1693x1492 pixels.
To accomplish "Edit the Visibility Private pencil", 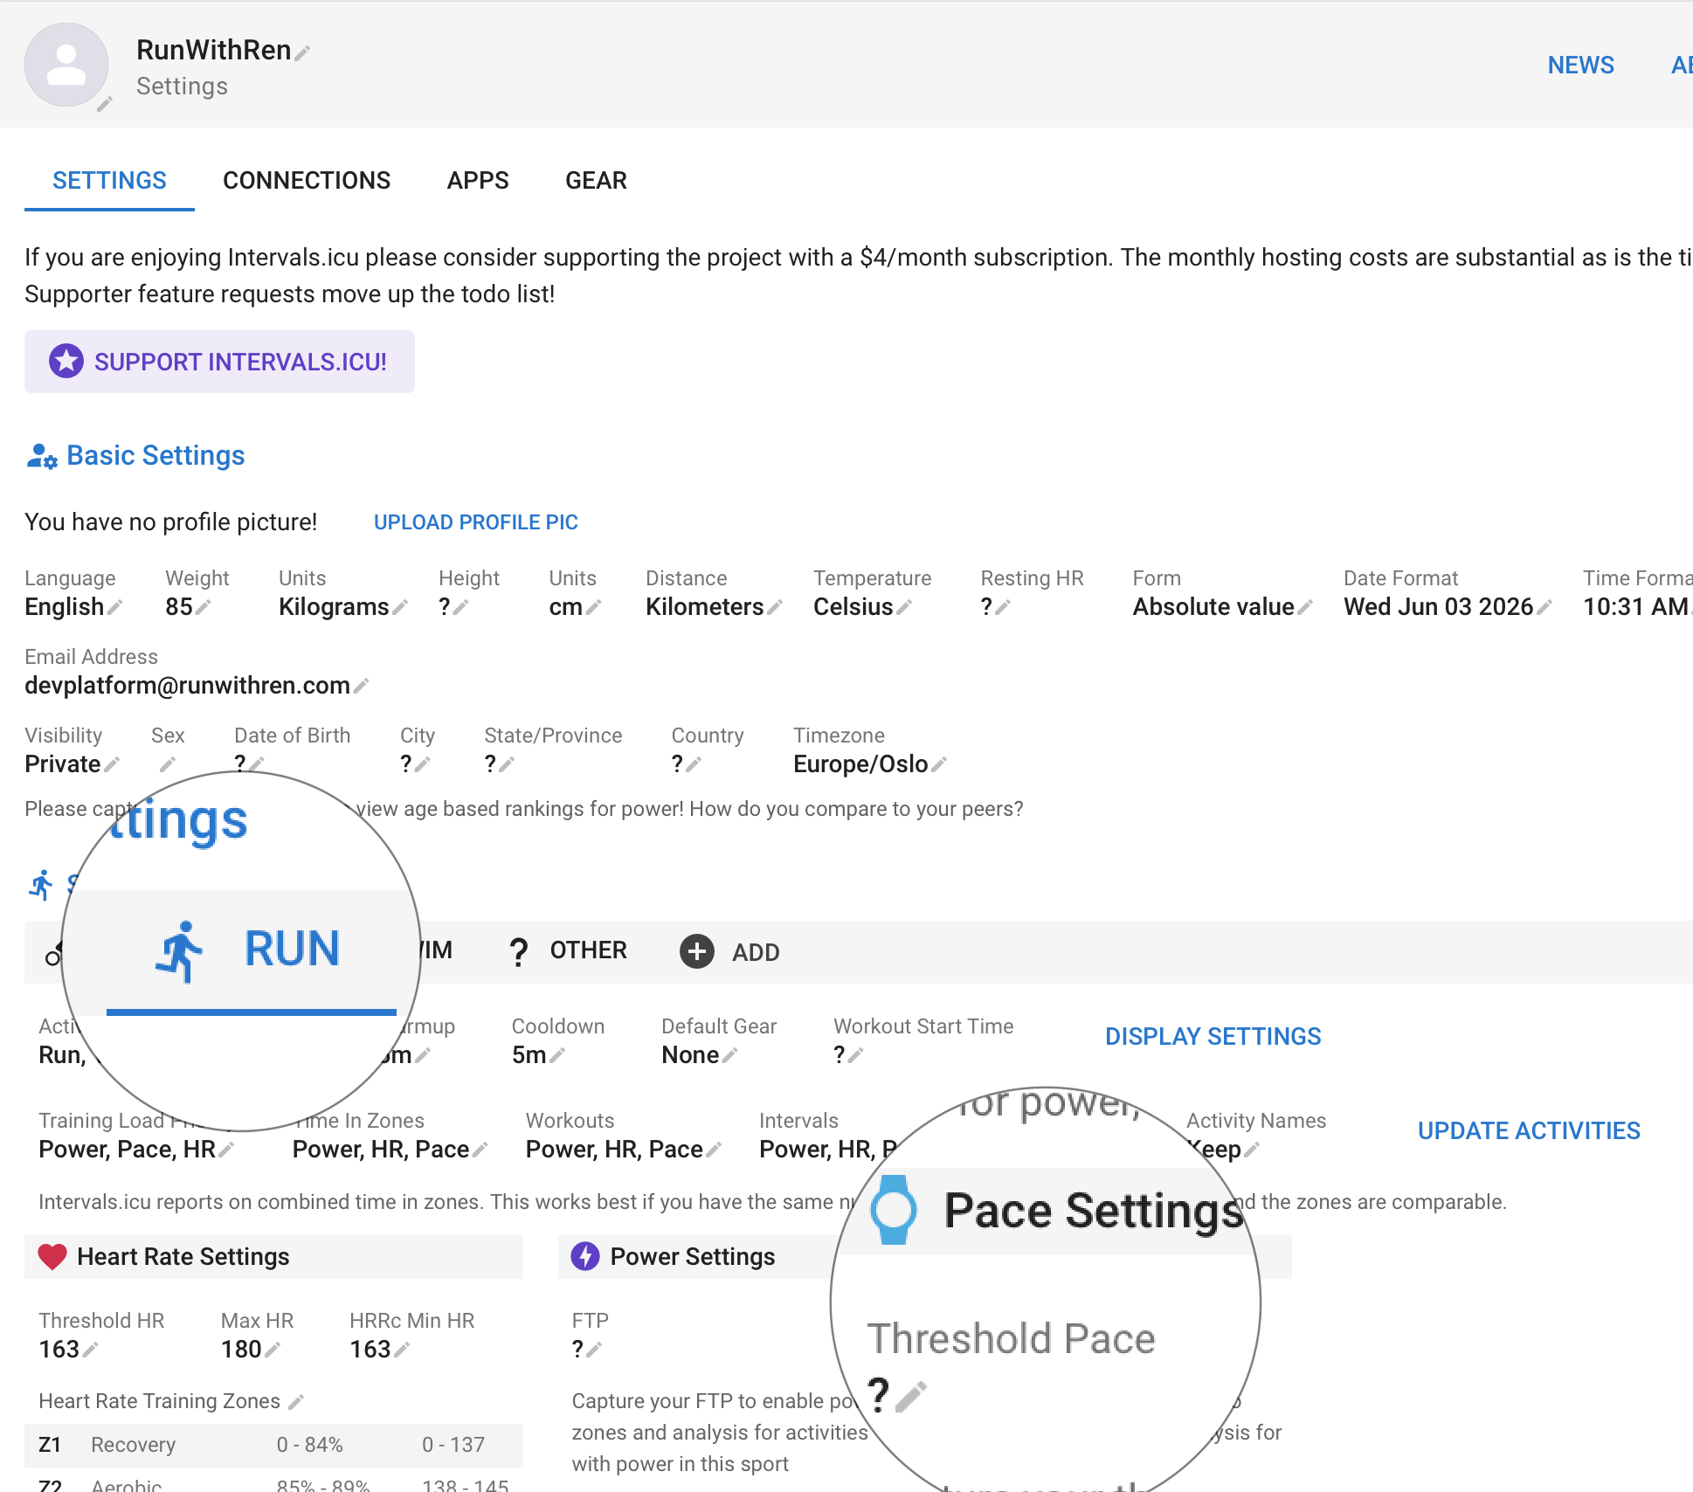I will (x=112, y=764).
